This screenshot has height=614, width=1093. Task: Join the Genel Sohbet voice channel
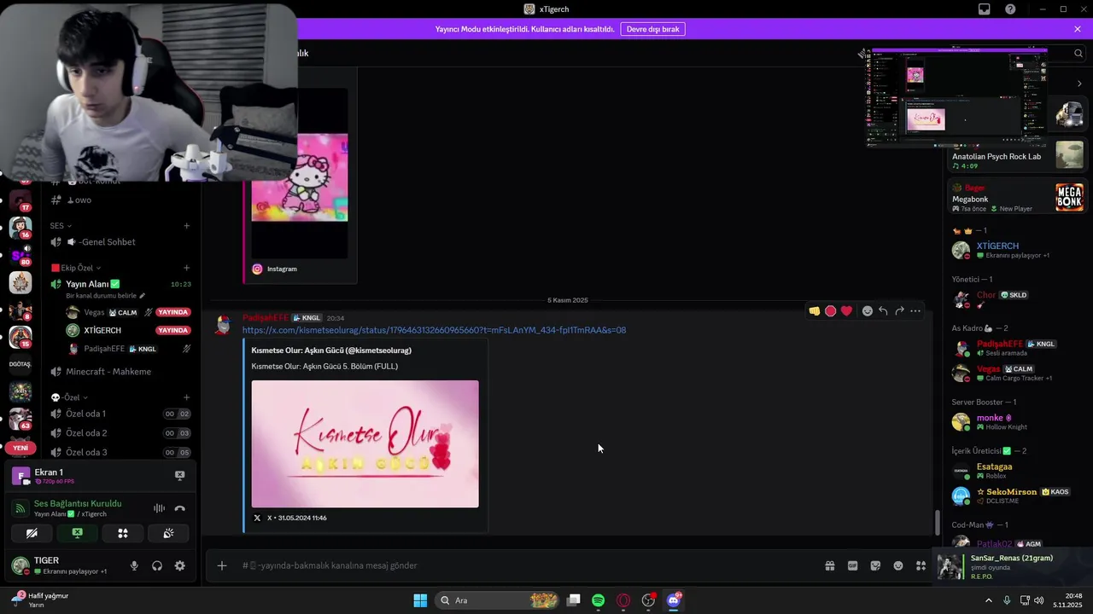[x=120, y=242]
